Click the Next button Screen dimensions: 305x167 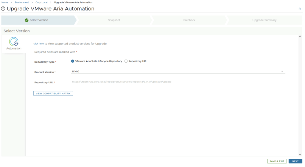click(295, 161)
